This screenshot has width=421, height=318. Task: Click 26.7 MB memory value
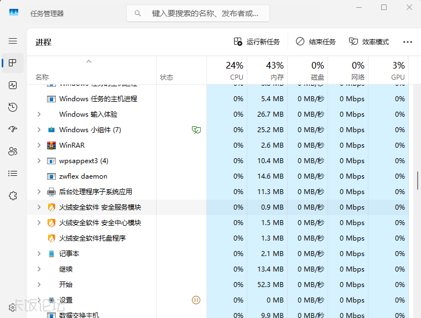tap(271, 114)
